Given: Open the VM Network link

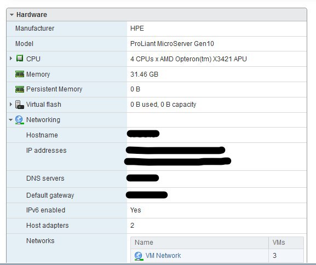Looking at the screenshot, I should 163,256.
